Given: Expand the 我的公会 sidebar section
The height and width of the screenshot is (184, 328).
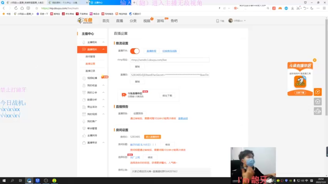Looking at the screenshot, I should [x=103, y=92].
